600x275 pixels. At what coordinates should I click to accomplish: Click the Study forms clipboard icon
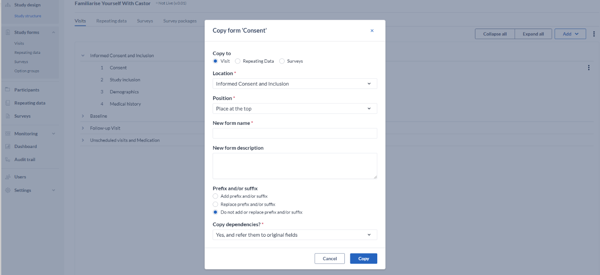tap(8, 32)
